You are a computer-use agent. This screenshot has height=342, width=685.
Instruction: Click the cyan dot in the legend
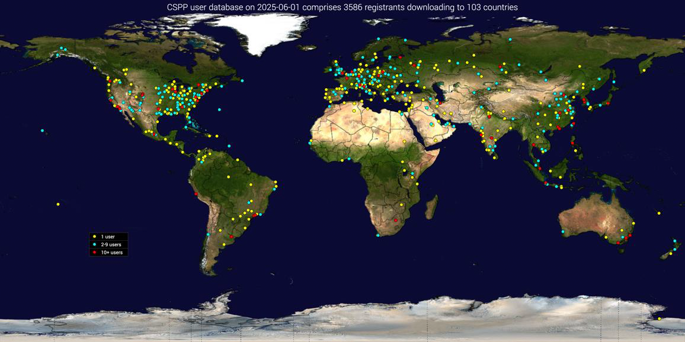pos(93,244)
